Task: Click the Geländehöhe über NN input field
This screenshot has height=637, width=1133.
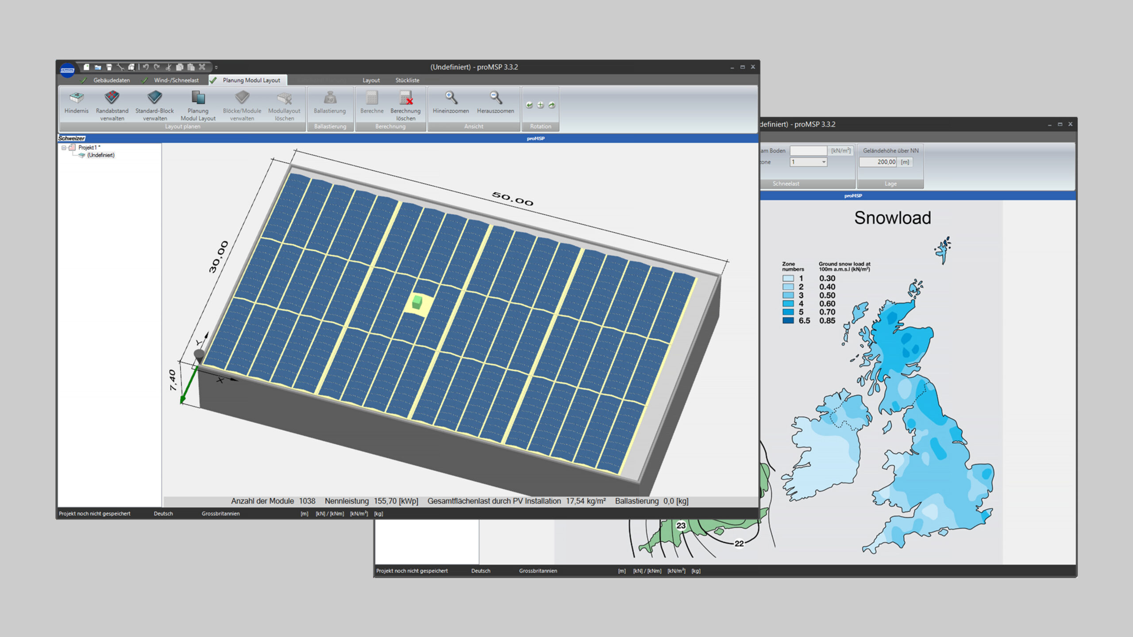Action: point(878,162)
